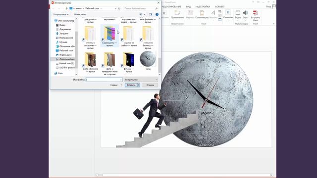Select 'Новый том (E:)' in navigation pane
The height and width of the screenshot is (178, 317).
pyautogui.click(x=65, y=63)
